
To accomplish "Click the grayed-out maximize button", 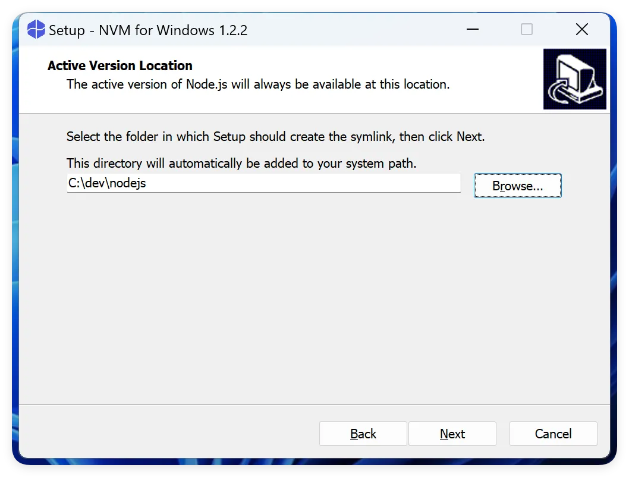I will click(527, 29).
